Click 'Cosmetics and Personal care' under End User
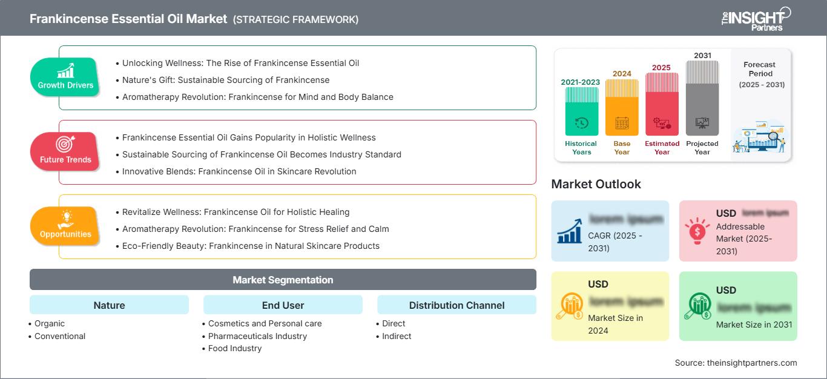The width and height of the screenshot is (827, 379). point(265,323)
